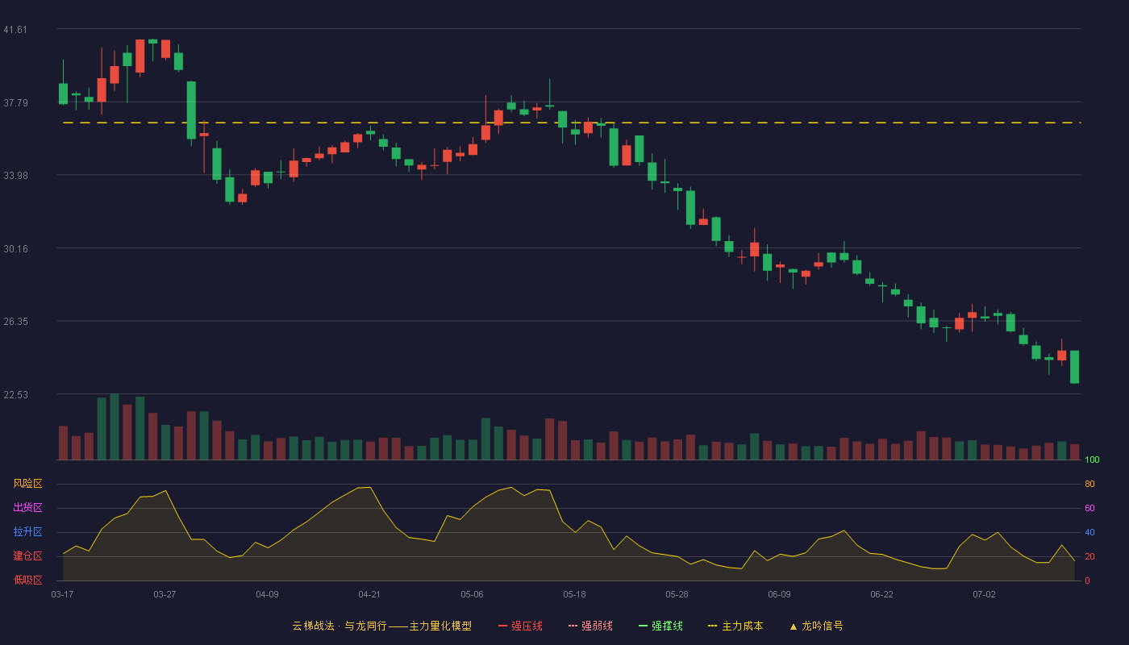This screenshot has width=1129, height=645.
Task: Click the 云梯战法 主力量化模型 title text
Action: point(381,626)
